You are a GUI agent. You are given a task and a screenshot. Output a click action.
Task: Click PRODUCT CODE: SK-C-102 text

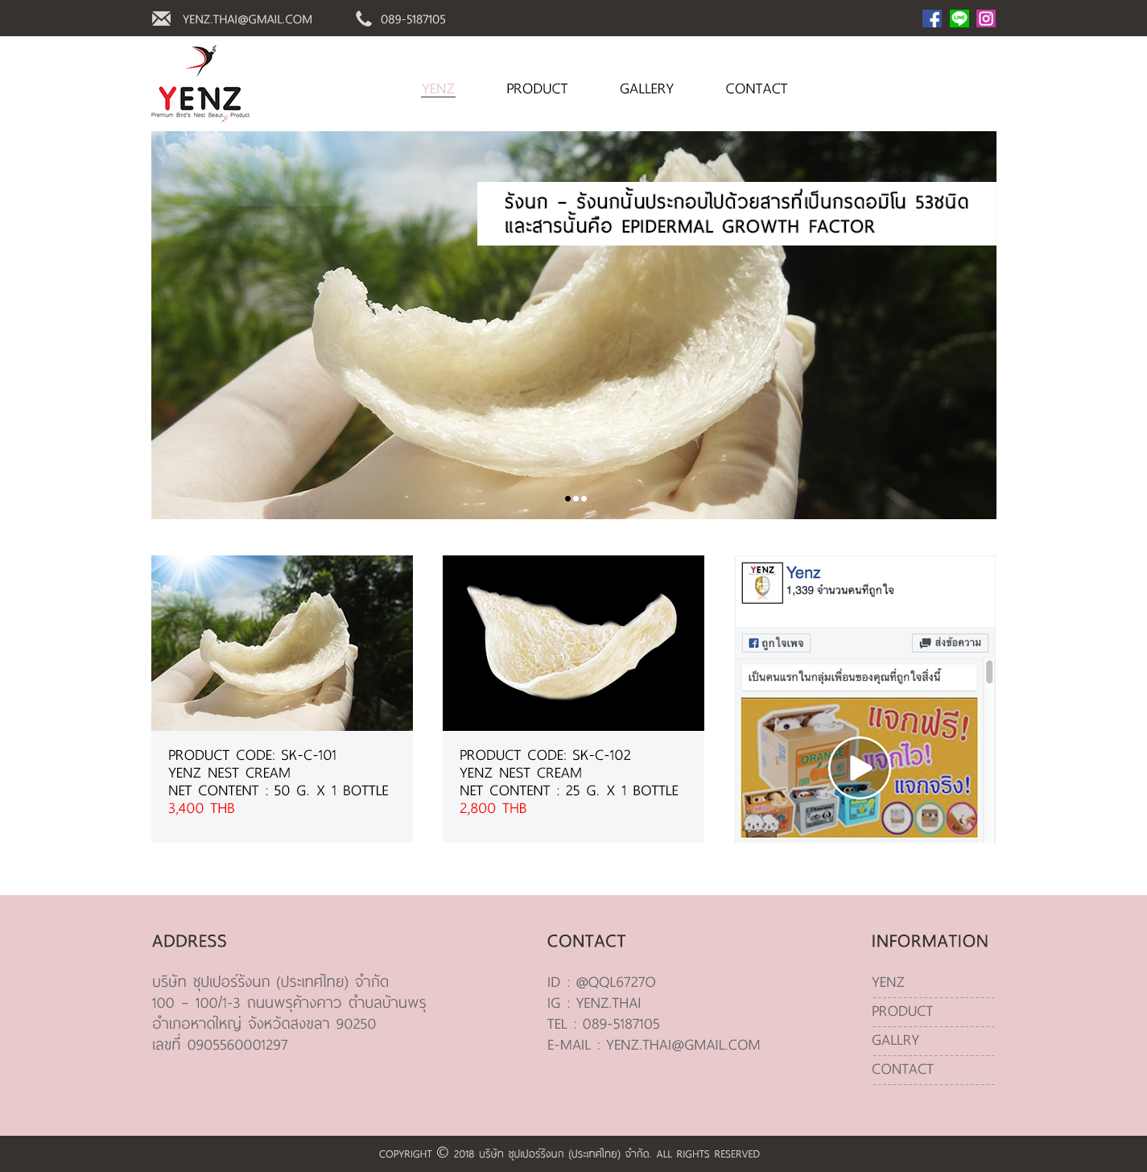click(545, 755)
